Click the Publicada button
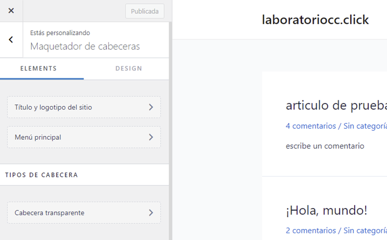 tap(145, 11)
